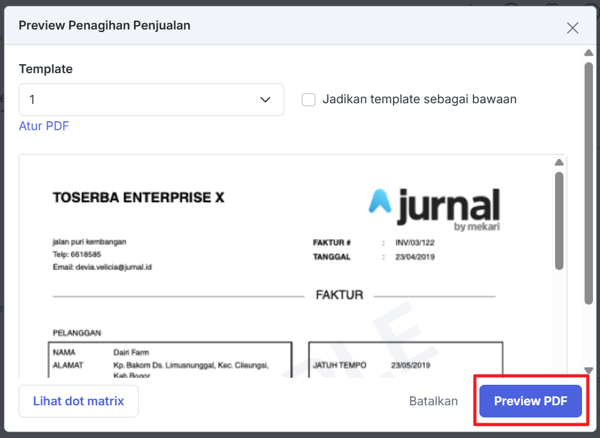Open the Atur PDF link
600x438 pixels.
(x=44, y=126)
